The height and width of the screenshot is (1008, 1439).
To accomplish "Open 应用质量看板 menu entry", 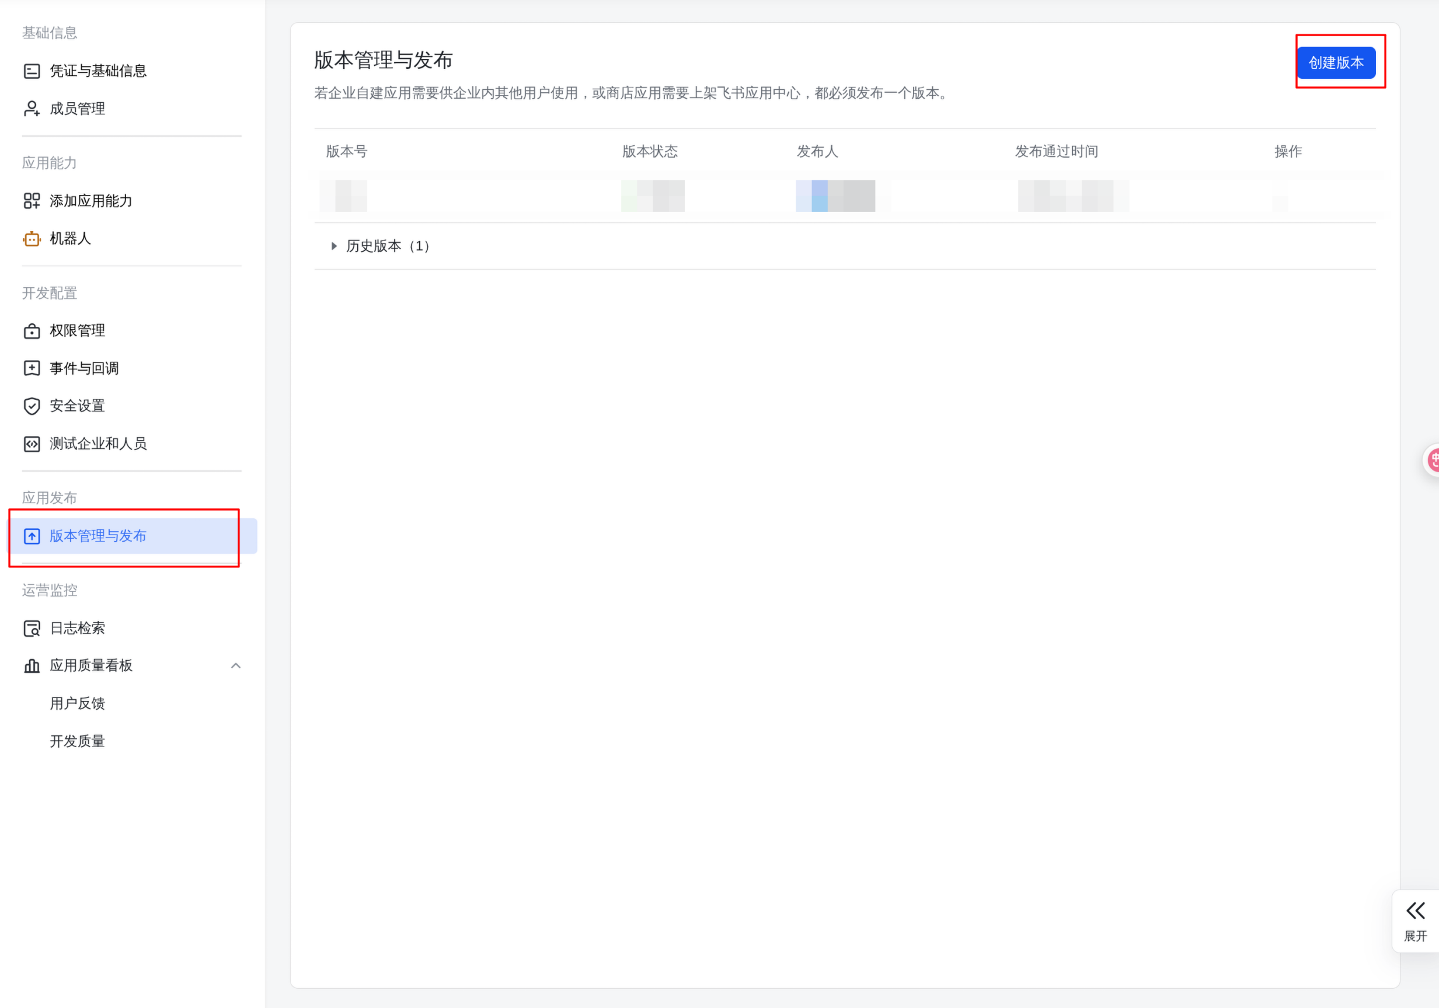I will 91,666.
